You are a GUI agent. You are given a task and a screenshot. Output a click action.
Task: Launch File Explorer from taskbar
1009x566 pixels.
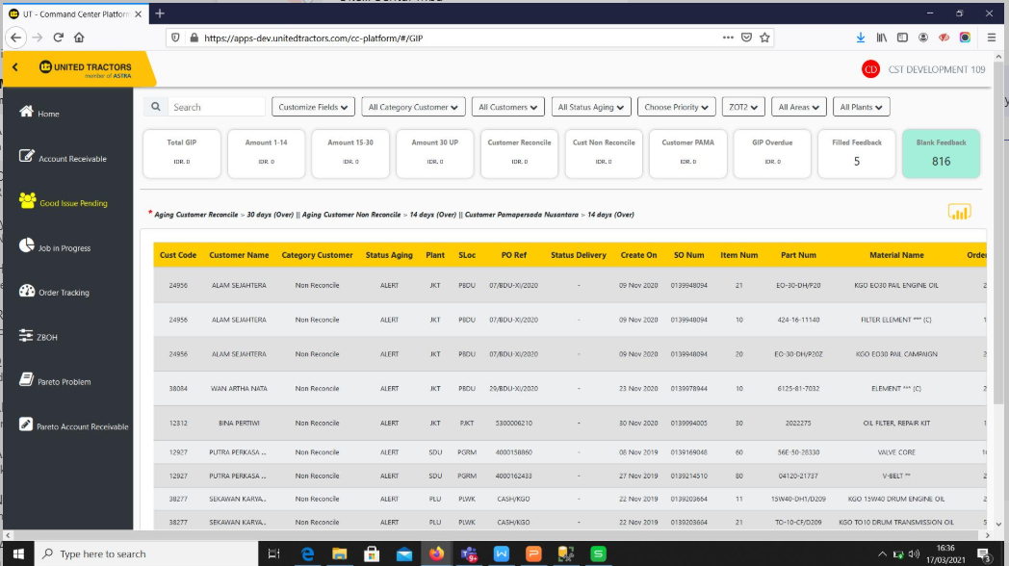339,553
